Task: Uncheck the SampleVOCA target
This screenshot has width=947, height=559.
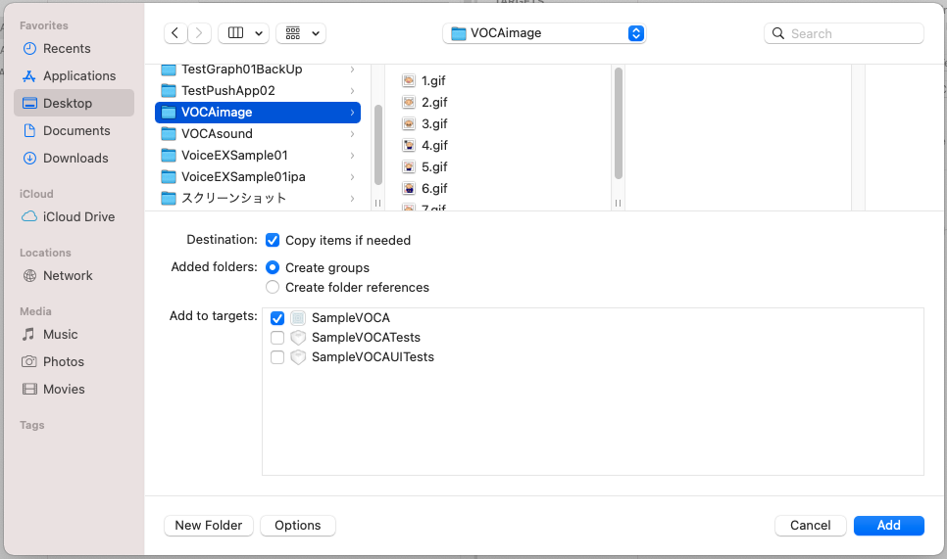Action: pyautogui.click(x=277, y=318)
